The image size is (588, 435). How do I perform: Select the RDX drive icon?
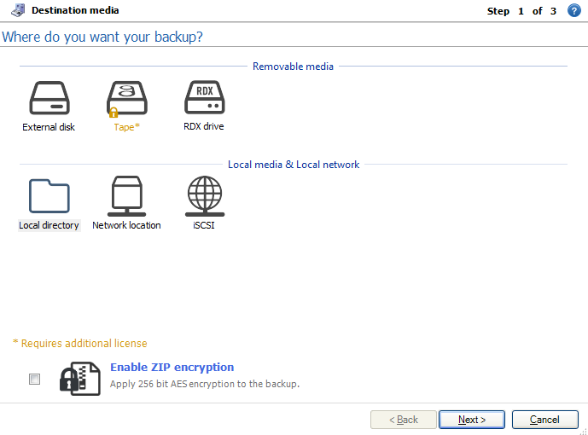(x=204, y=97)
